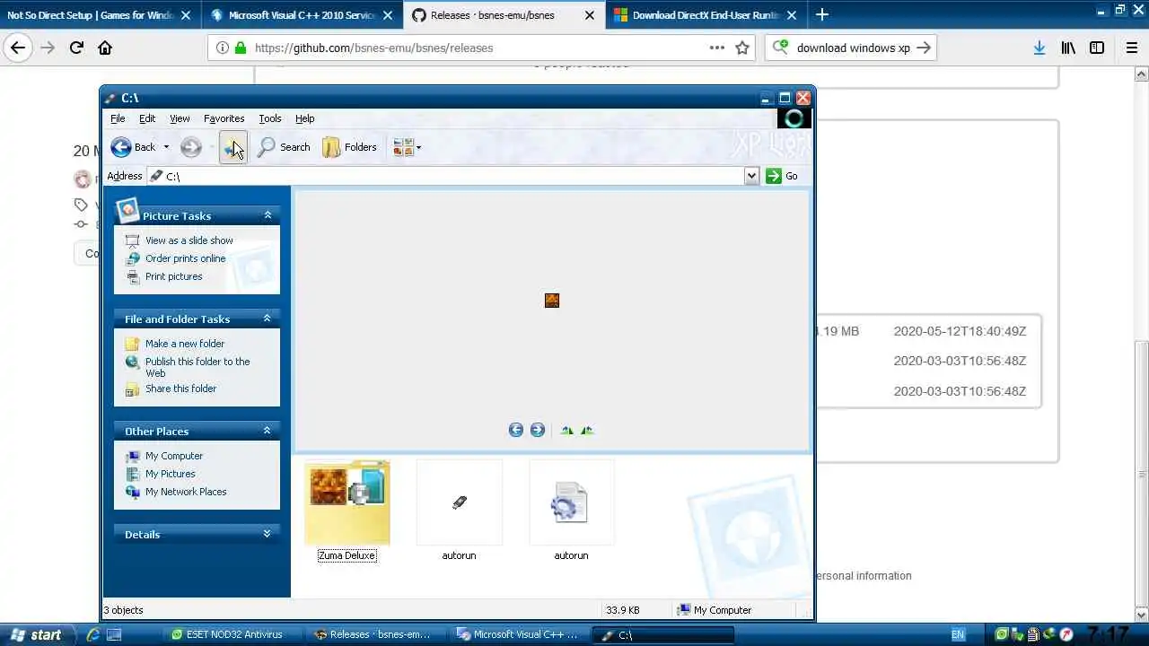
Task: Open the Favorites menu
Action: (224, 118)
